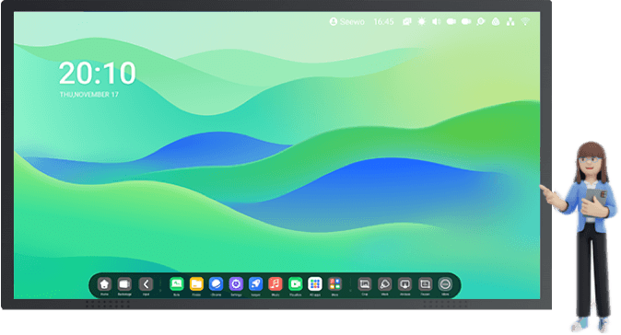Click the Seewo user account
Image resolution: width=621 pixels, height=335 pixels.
click(x=347, y=22)
